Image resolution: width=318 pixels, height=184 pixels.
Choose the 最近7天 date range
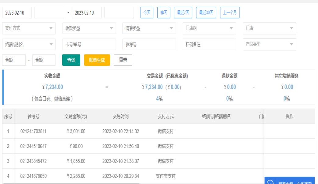pos(183,12)
